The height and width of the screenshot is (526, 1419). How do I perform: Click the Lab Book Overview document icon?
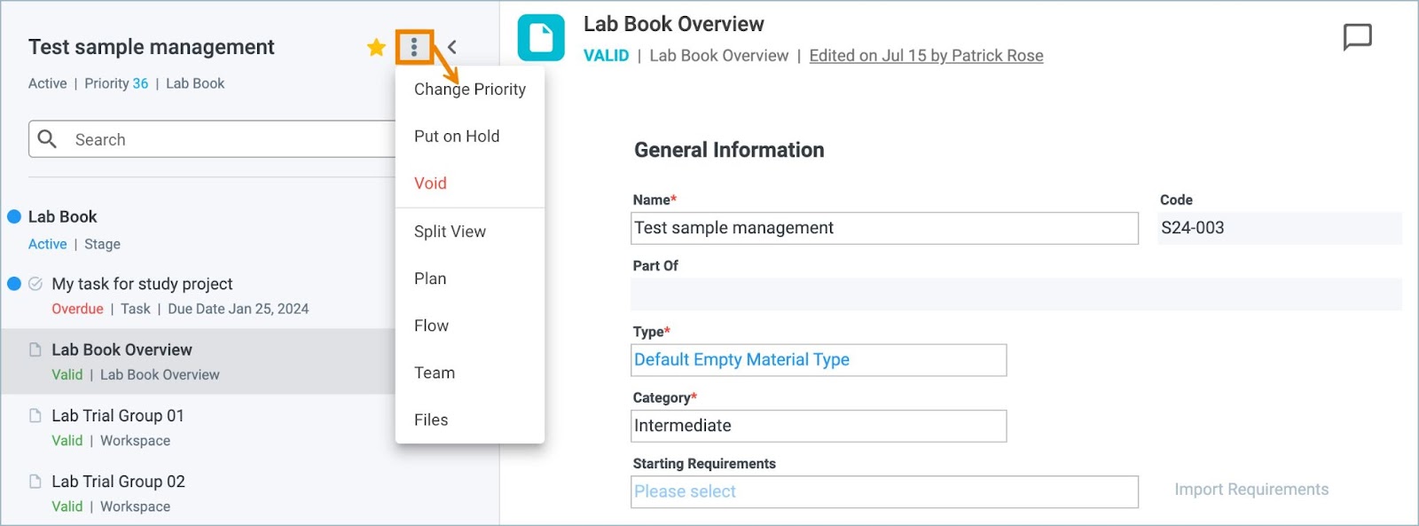click(541, 38)
